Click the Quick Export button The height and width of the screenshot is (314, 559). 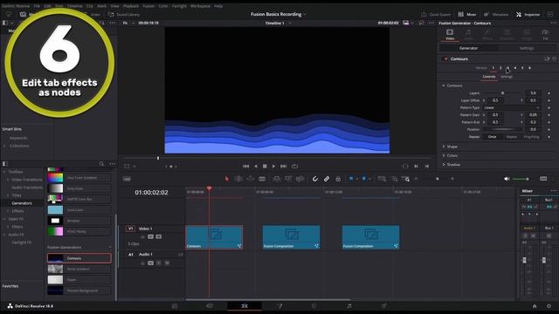click(436, 15)
